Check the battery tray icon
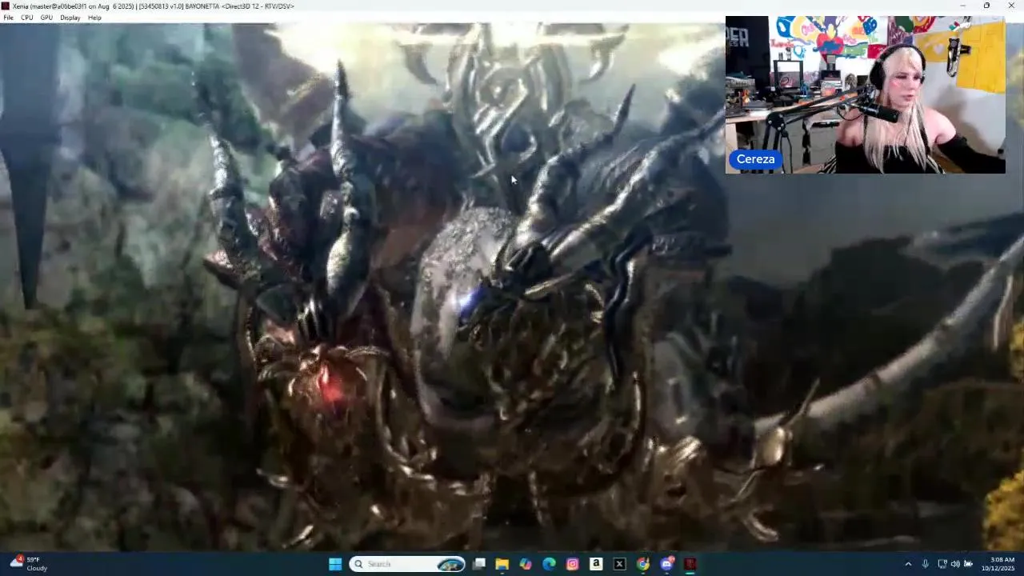 click(968, 564)
